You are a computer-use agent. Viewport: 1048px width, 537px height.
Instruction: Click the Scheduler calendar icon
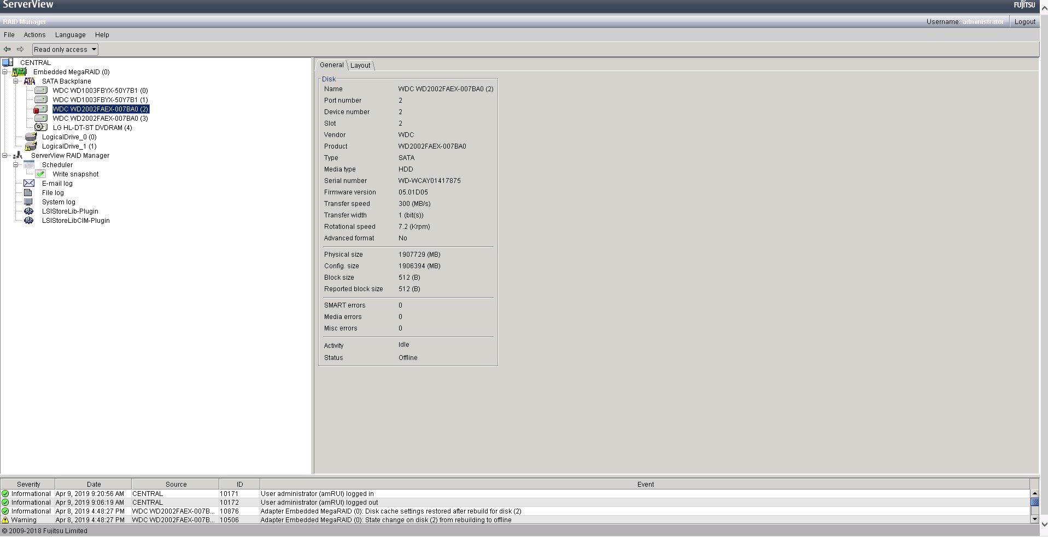(30, 164)
